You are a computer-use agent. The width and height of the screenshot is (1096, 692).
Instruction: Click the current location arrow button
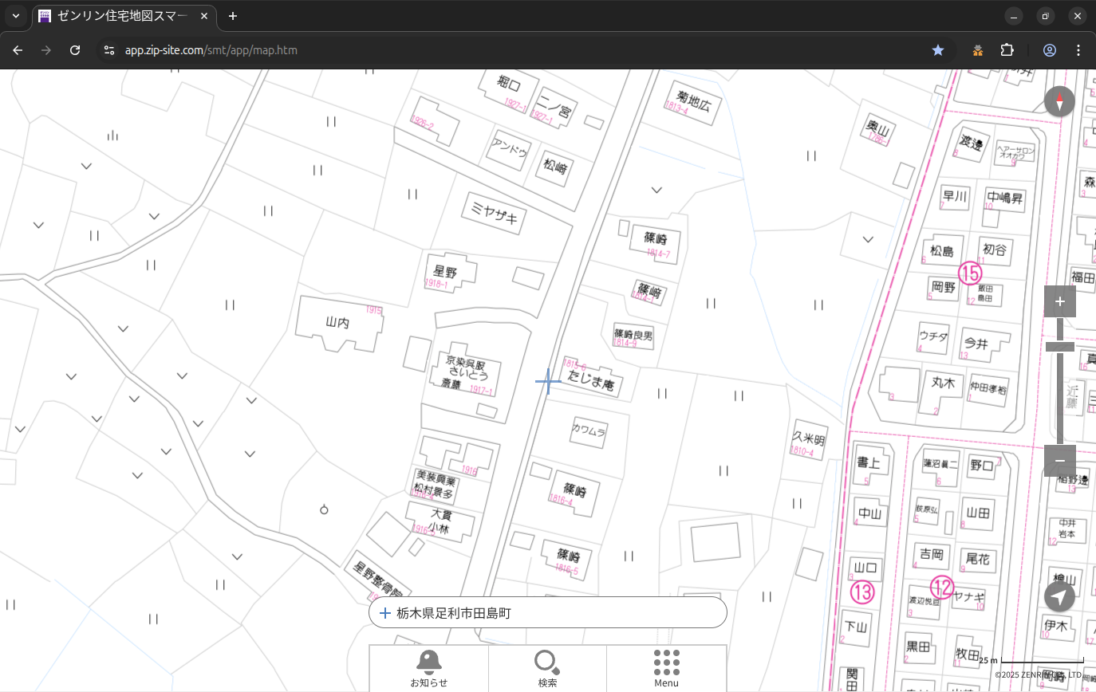[1059, 596]
